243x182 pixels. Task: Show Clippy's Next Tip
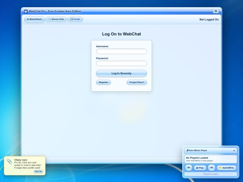(x=38, y=171)
